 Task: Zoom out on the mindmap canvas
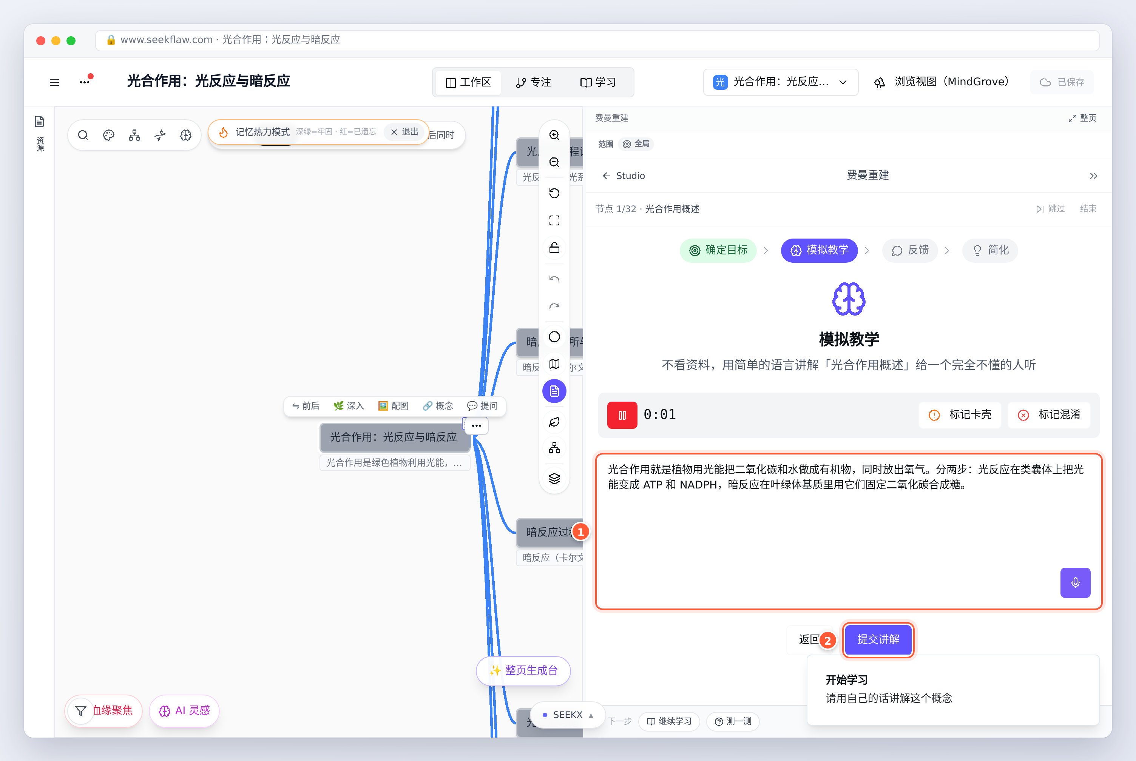554,162
